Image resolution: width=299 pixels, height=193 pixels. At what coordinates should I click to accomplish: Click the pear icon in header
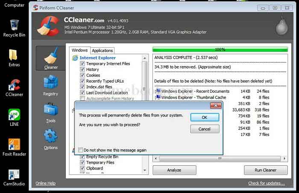tap(282, 26)
